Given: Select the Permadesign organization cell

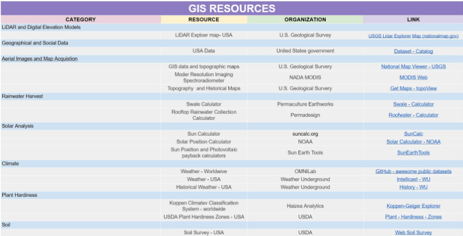Looking at the screenshot, I should point(305,115).
